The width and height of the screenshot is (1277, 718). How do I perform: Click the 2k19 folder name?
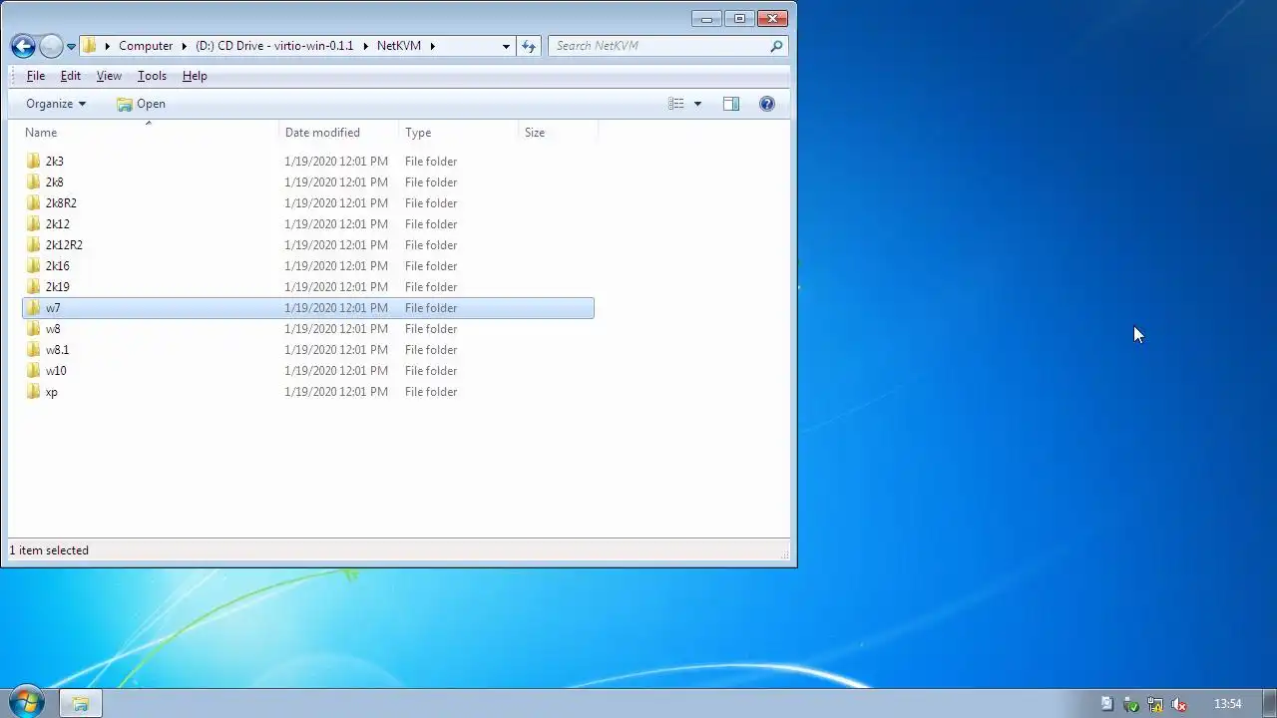58,287
